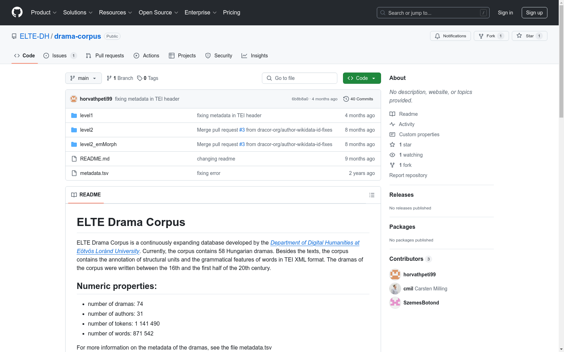This screenshot has width=564, height=352.
Task: Open the level2_emMorph folder
Action: [x=98, y=144]
